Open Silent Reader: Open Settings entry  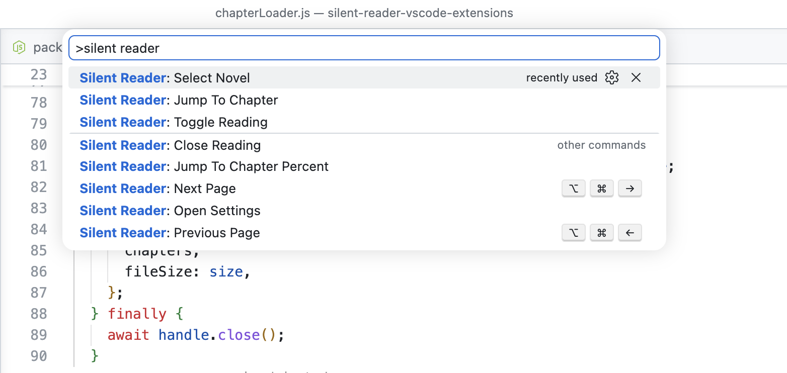click(x=364, y=211)
